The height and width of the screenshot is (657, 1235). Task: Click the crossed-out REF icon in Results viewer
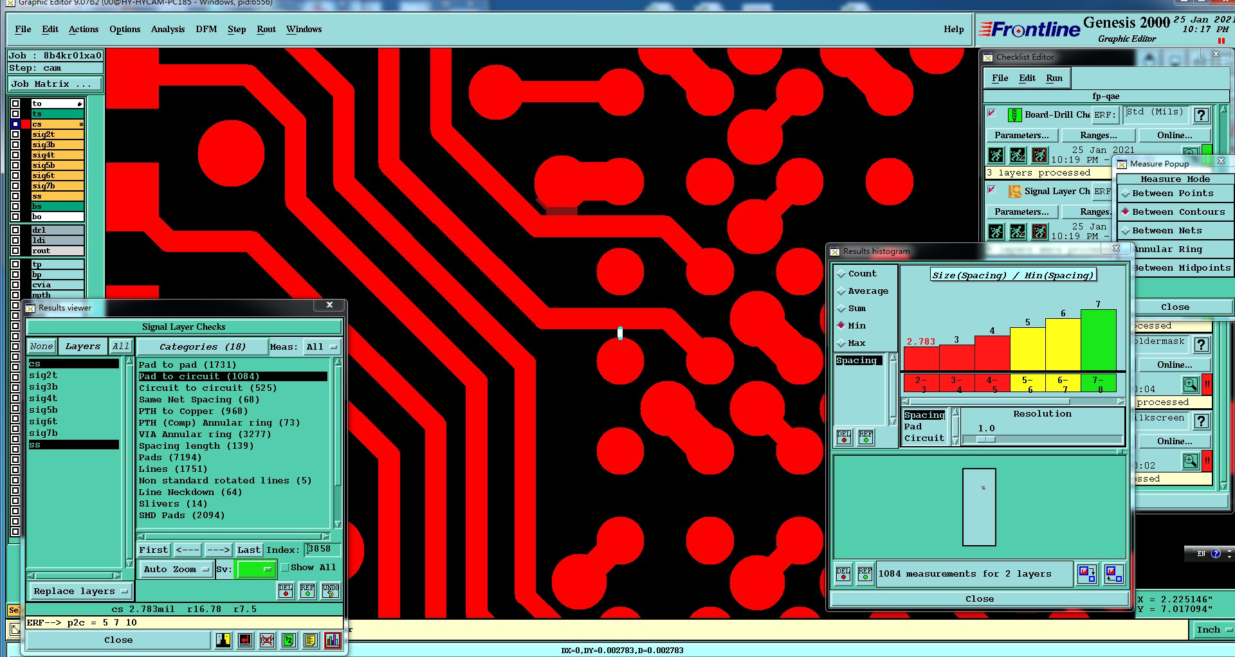[x=267, y=640]
